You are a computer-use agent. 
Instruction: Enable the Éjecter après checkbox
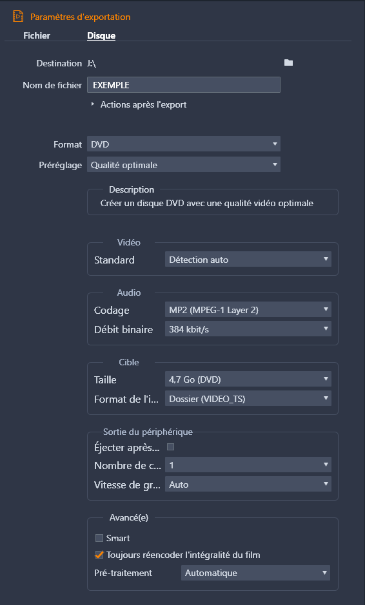coord(170,447)
